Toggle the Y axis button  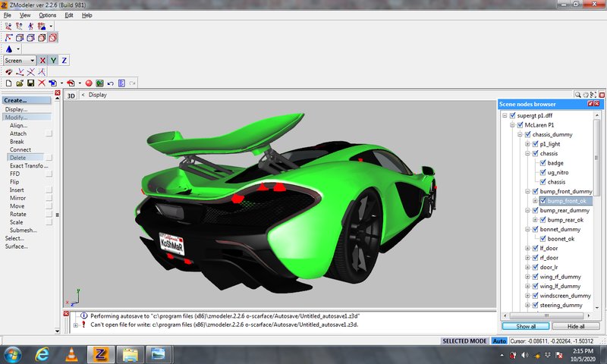[53, 61]
